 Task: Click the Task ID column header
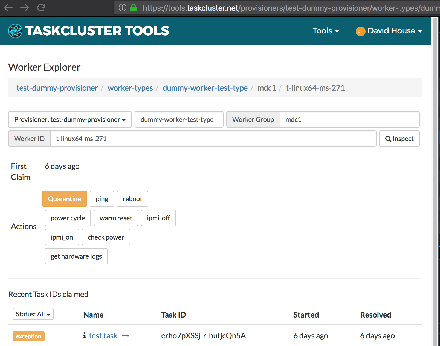(x=173, y=315)
